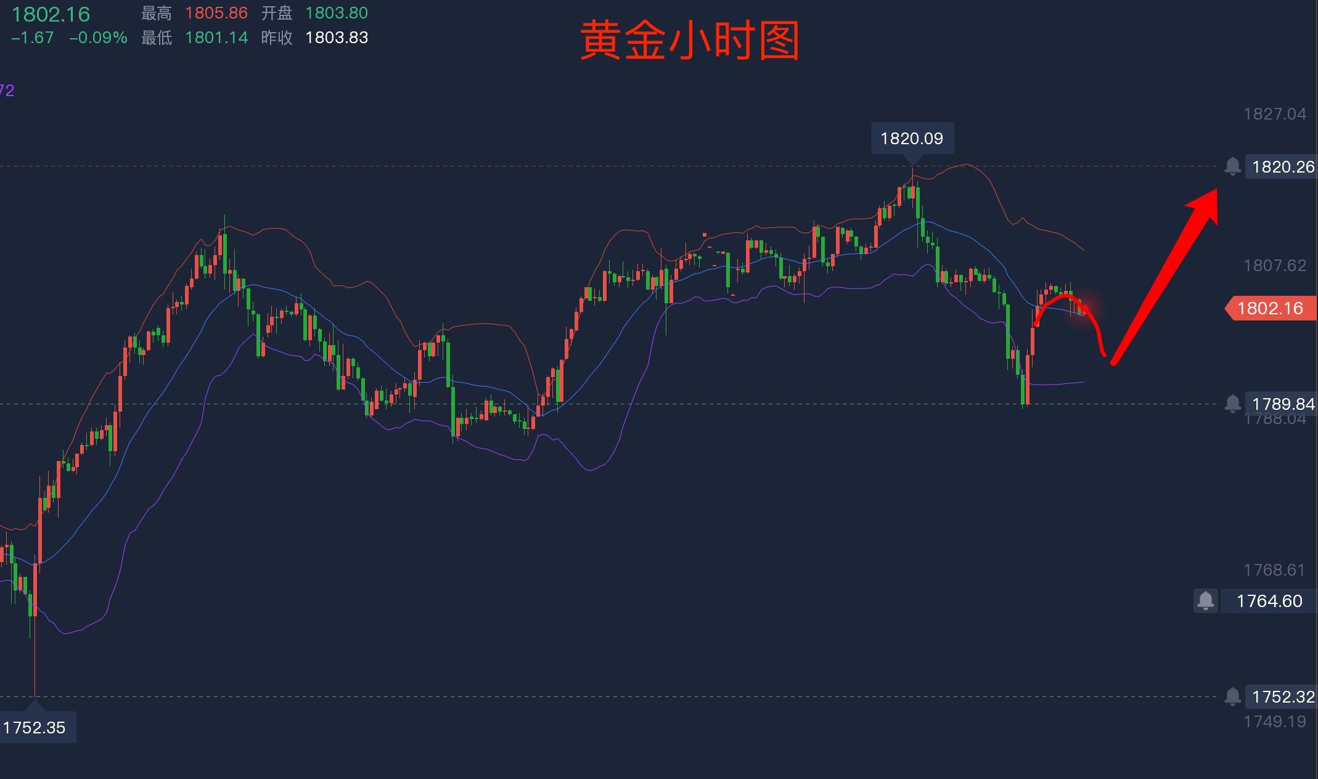Click the percent change -0.09%
The width and height of the screenshot is (1318, 779).
98,38
